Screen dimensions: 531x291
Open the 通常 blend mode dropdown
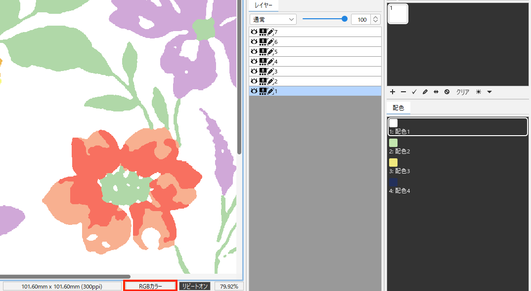273,20
